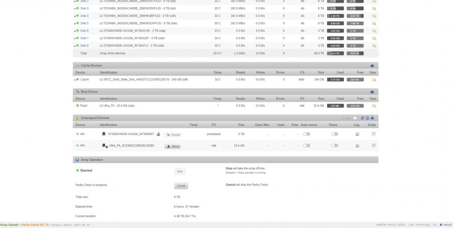The width and height of the screenshot is (453, 228).
Task: Expand the dropdown arrow beside Disk 7
Action: [75, 38]
